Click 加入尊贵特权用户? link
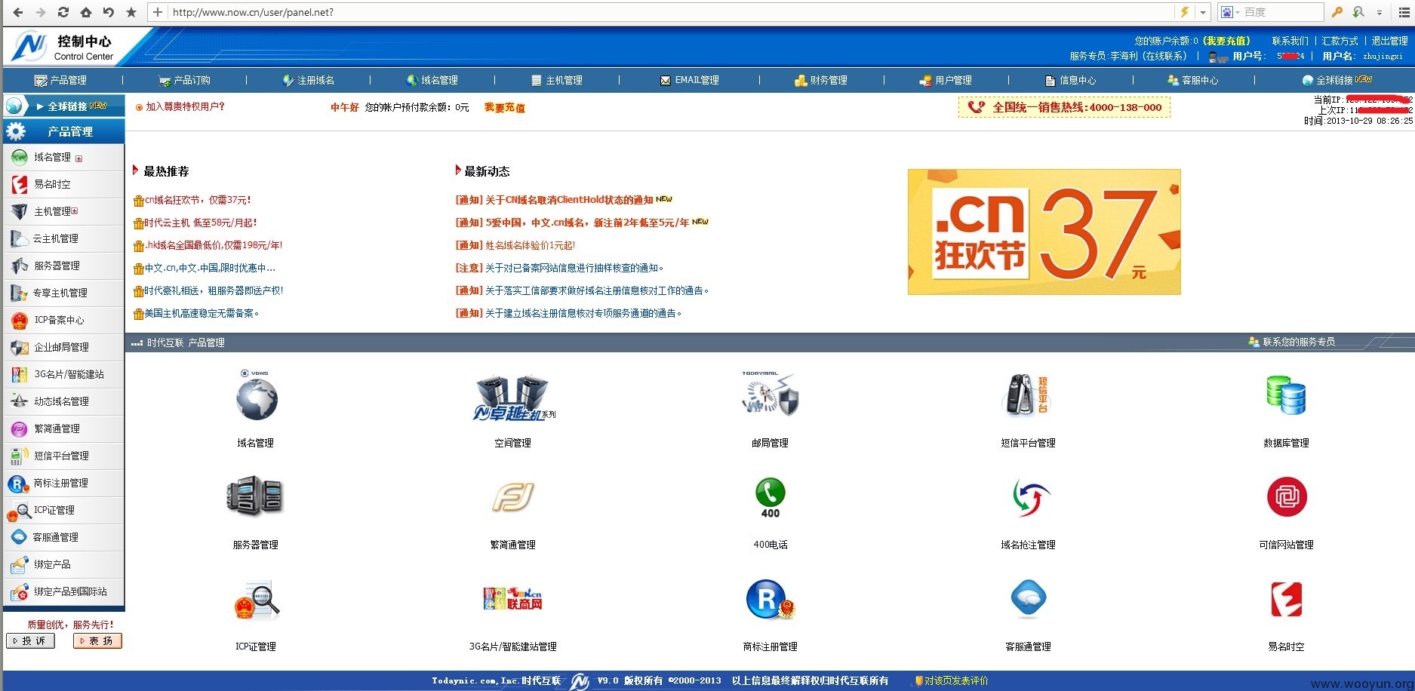The image size is (1415, 691). (x=186, y=106)
